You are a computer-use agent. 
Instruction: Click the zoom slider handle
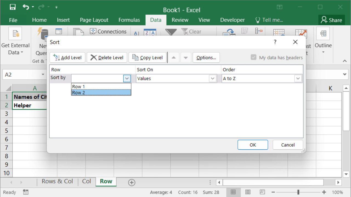298,192
